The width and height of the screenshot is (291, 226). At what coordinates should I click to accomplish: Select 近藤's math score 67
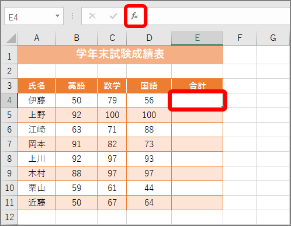click(x=112, y=203)
